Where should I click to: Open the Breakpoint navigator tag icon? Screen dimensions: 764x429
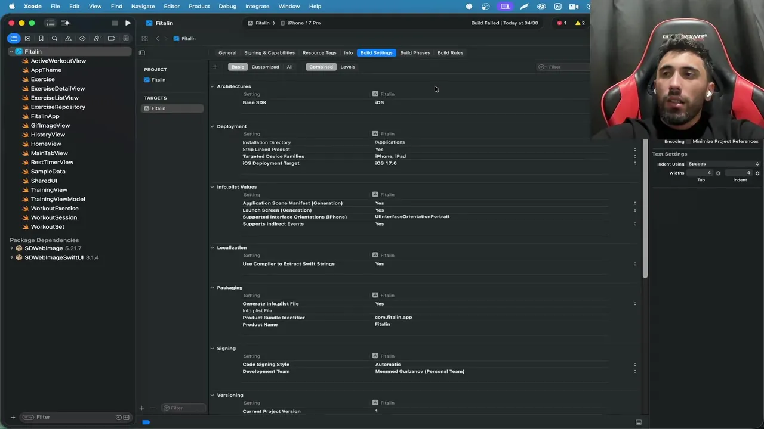point(111,38)
